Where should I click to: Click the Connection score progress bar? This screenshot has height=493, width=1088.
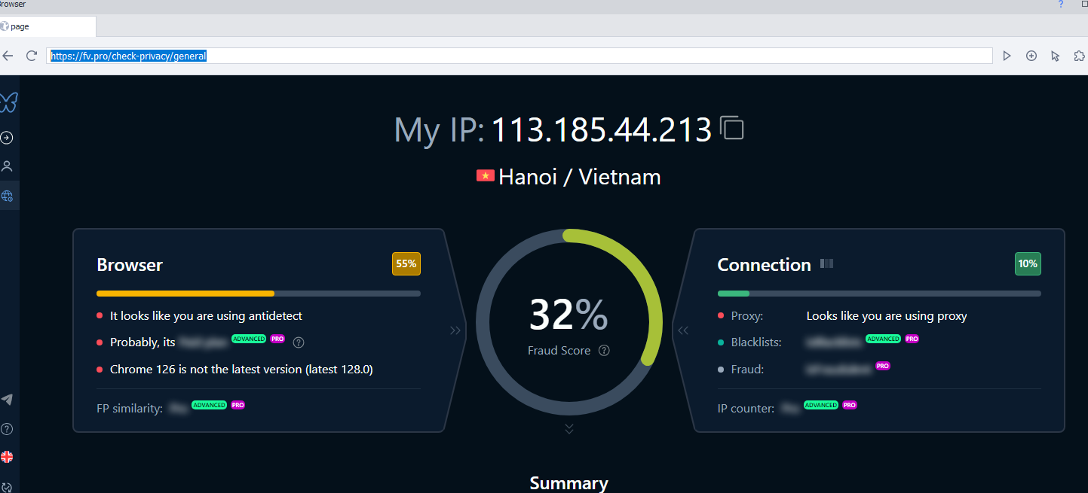pos(879,294)
